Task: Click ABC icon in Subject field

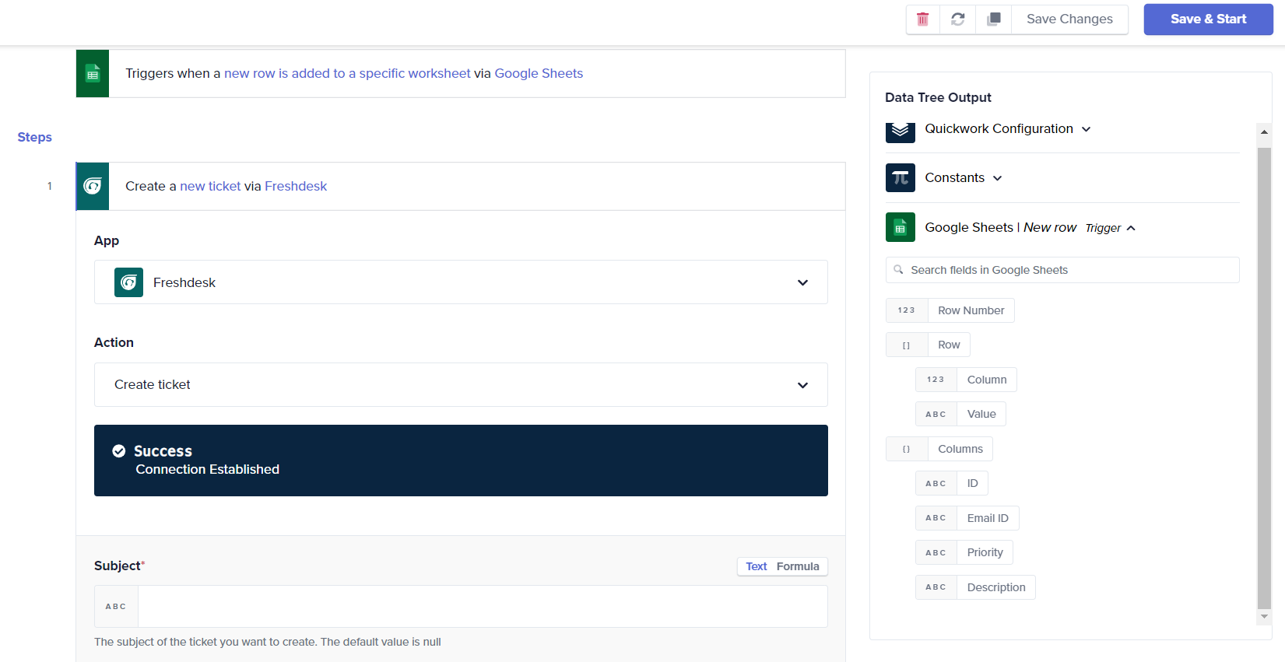Action: 116,607
